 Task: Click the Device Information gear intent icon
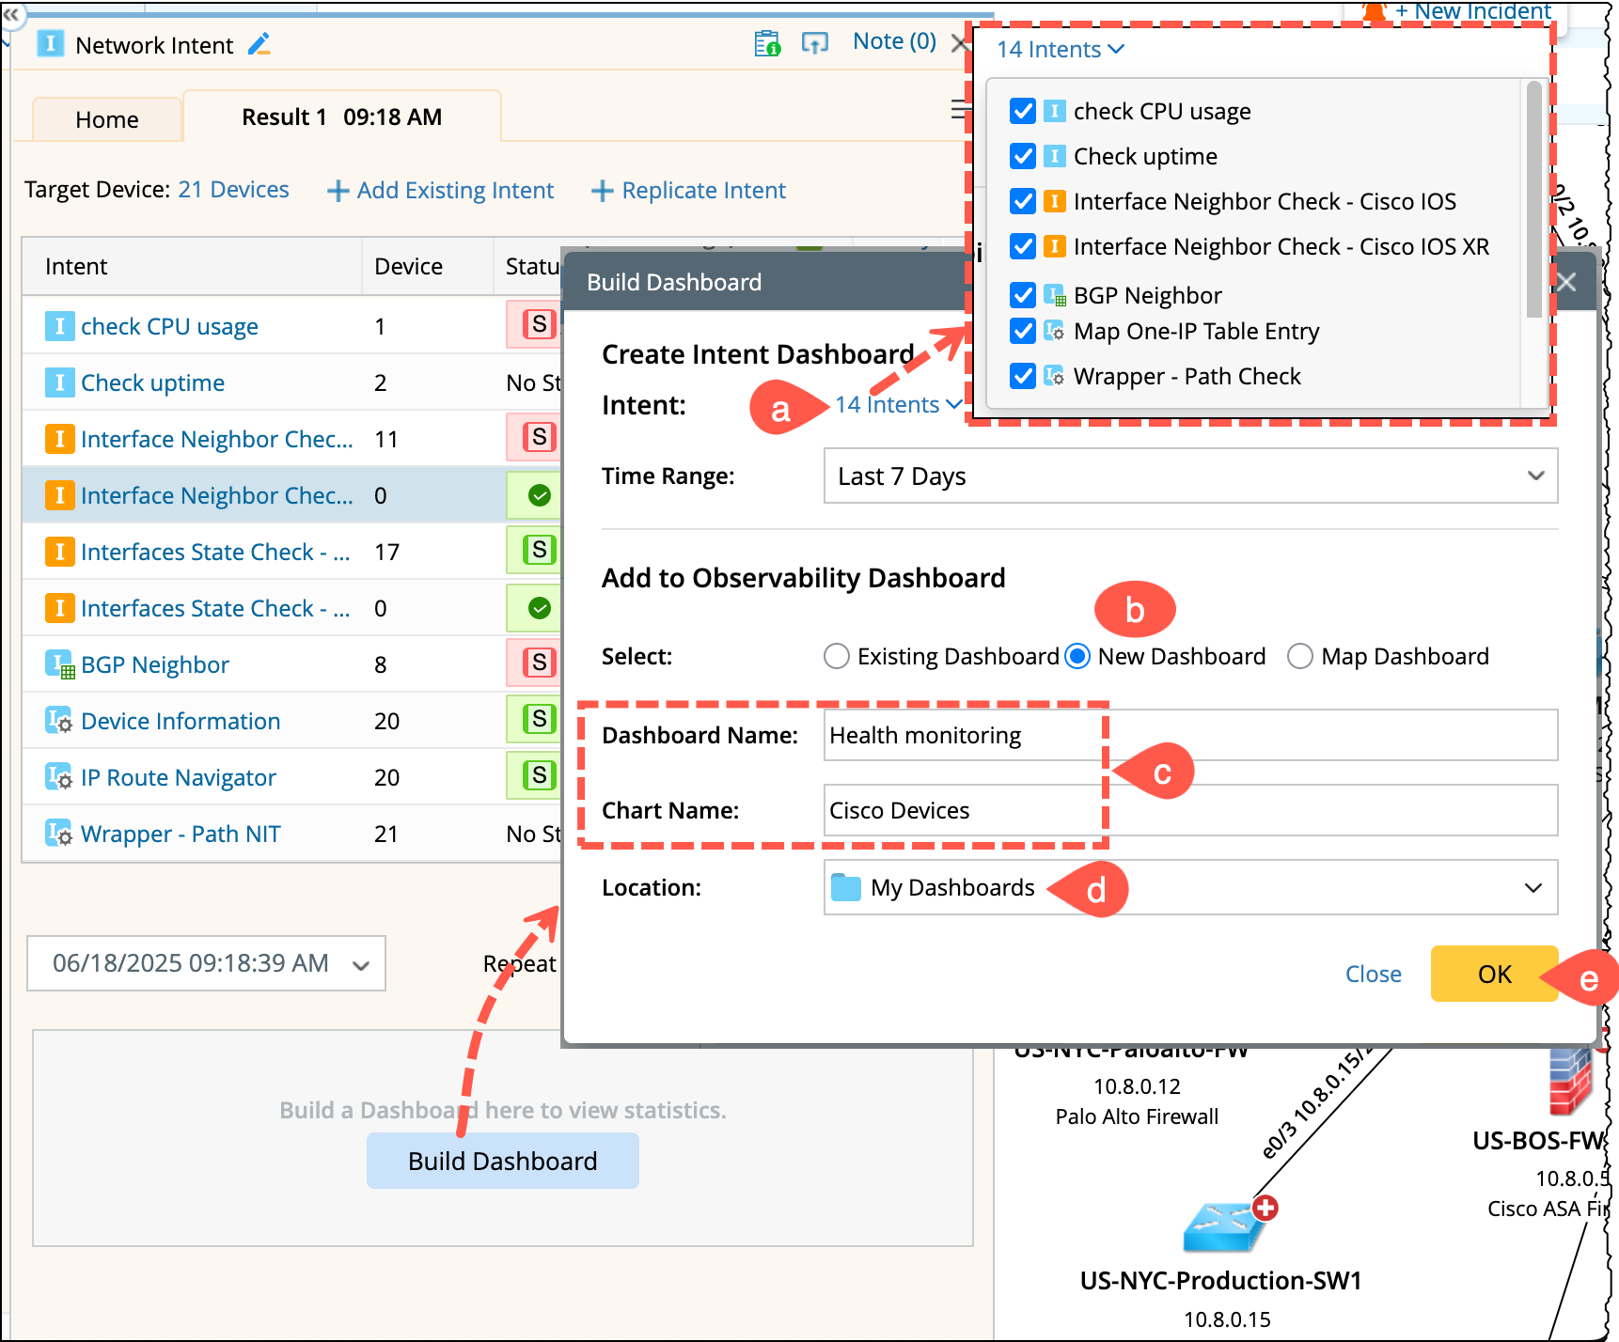click(x=59, y=721)
